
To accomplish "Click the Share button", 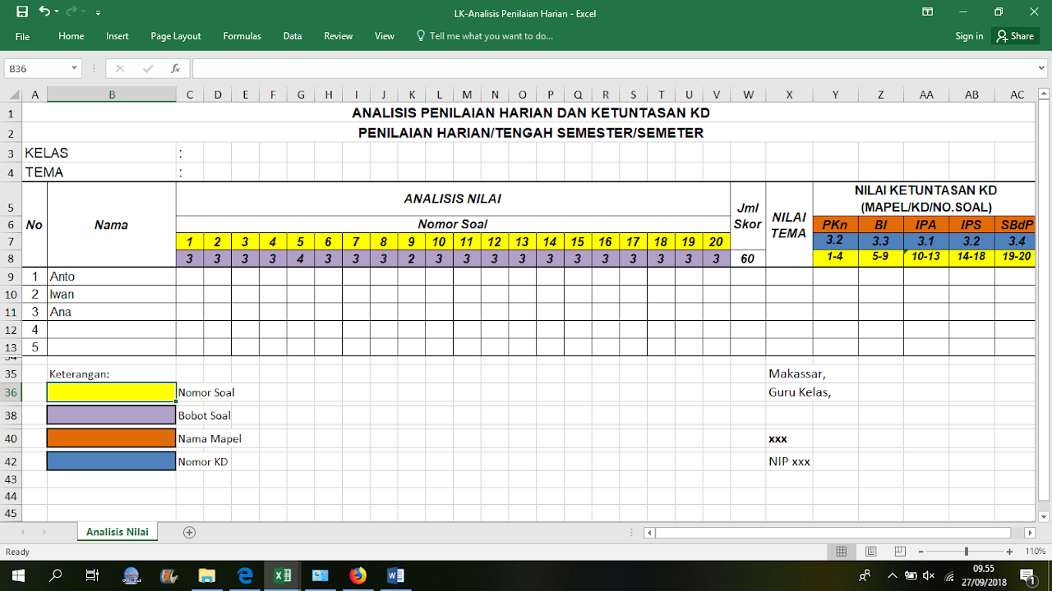I will point(1014,36).
